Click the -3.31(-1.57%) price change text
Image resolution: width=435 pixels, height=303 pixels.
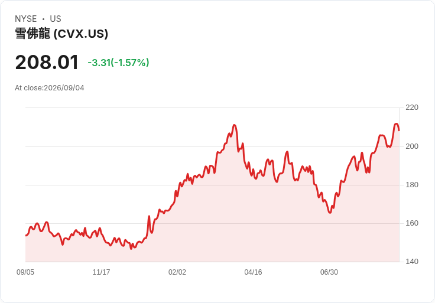[118, 63]
